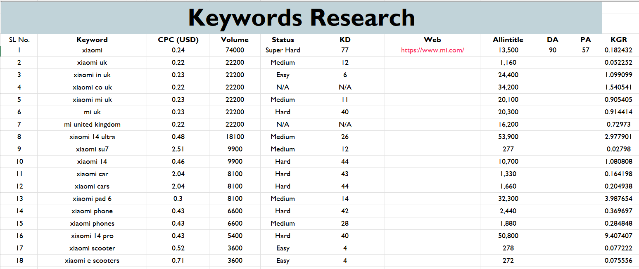
Task: Open the https://www.mi.com/ hyperlink
Action: tap(432, 50)
